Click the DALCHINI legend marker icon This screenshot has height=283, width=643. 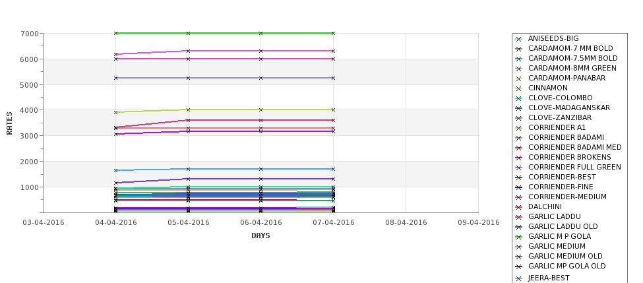click(519, 207)
